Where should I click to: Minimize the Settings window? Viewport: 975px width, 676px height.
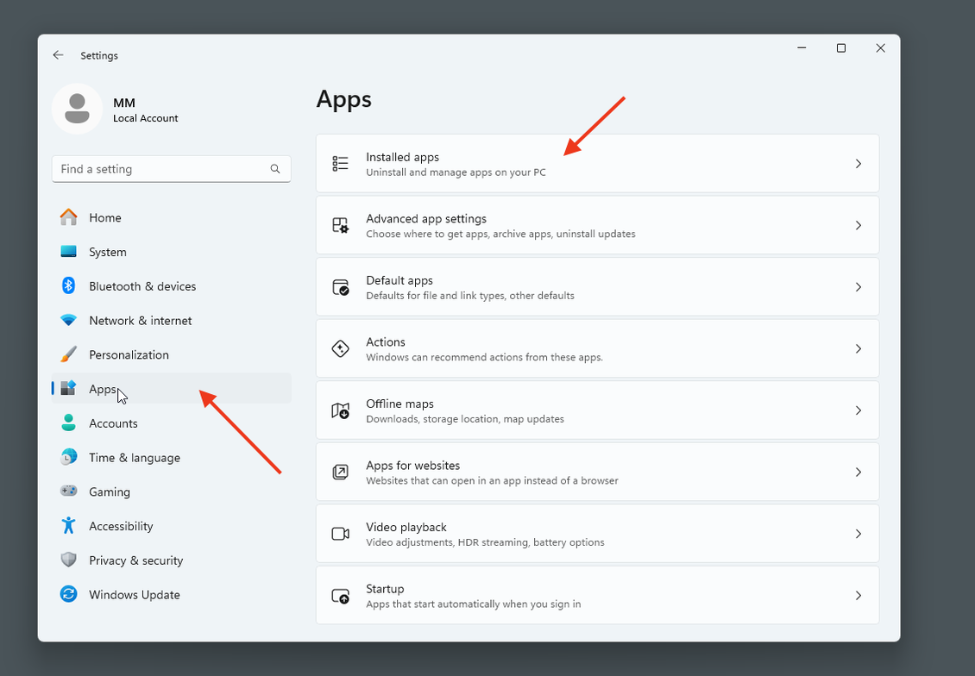802,47
